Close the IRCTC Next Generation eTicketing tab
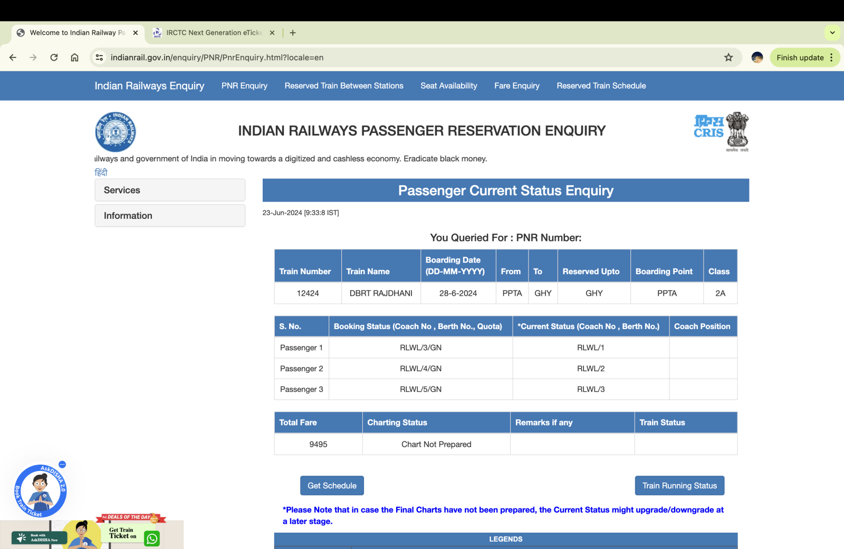 click(x=272, y=33)
